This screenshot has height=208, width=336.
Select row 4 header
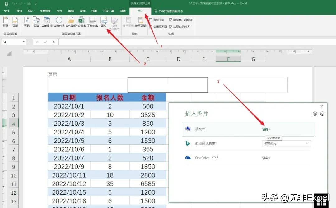[13, 124]
